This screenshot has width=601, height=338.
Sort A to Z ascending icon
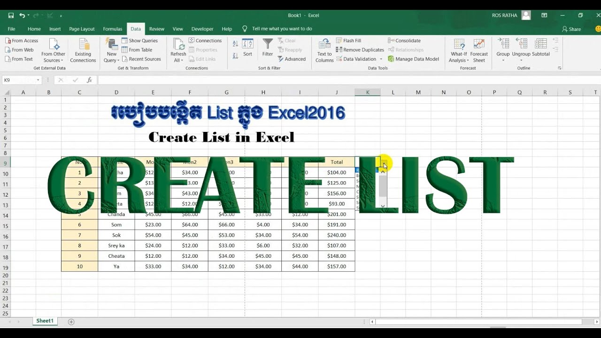(235, 44)
